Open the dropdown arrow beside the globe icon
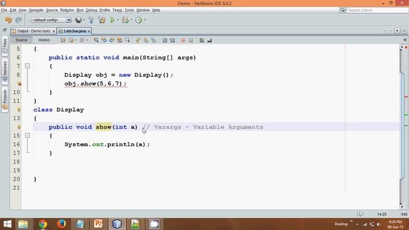Screen dimensions: 409x230 tap(84, 20)
